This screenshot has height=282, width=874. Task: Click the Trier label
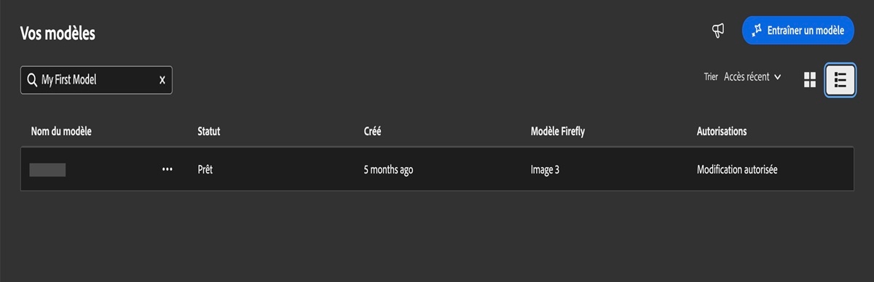pyautogui.click(x=711, y=77)
